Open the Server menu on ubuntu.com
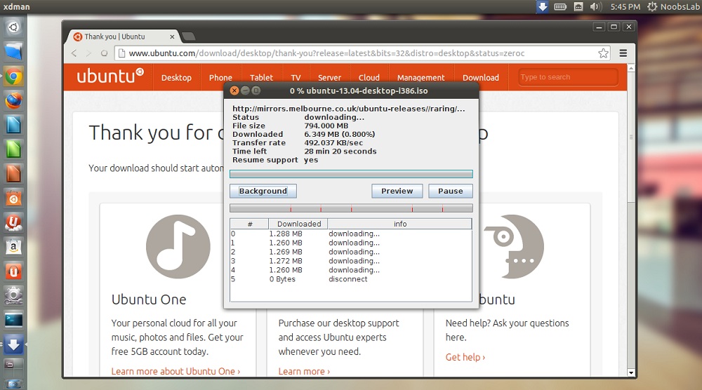 [329, 77]
